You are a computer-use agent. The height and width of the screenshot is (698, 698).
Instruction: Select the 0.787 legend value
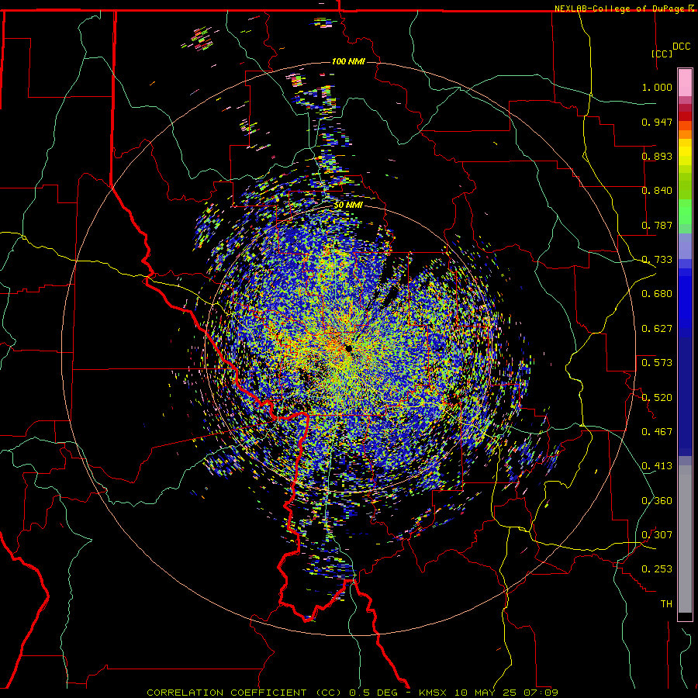pyautogui.click(x=657, y=225)
